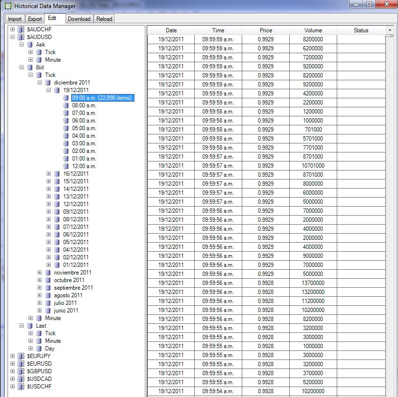Click the $EURUSD instrument icon
Image resolution: width=398 pixels, height=397 pixels.
[x=21, y=364]
